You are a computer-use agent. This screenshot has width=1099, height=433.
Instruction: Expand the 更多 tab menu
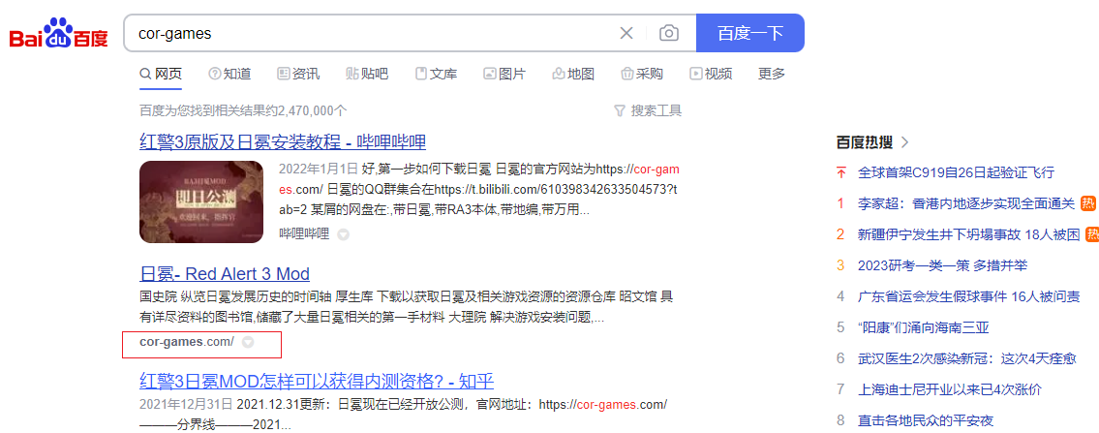(x=772, y=75)
